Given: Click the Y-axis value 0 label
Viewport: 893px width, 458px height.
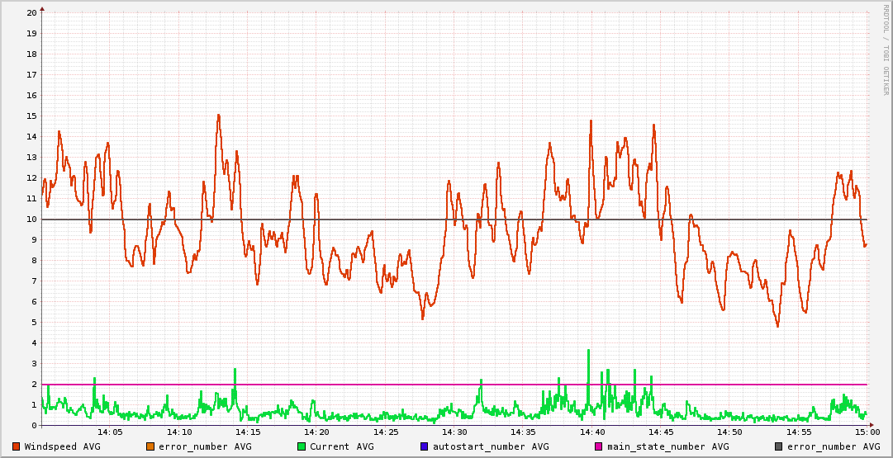Looking at the screenshot, I should tap(34, 426).
